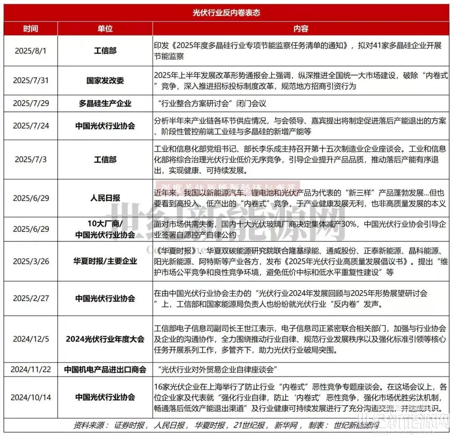The height and width of the screenshot is (436, 453).
Task: Click the date cell 2025/3/26
Action: [31, 261]
